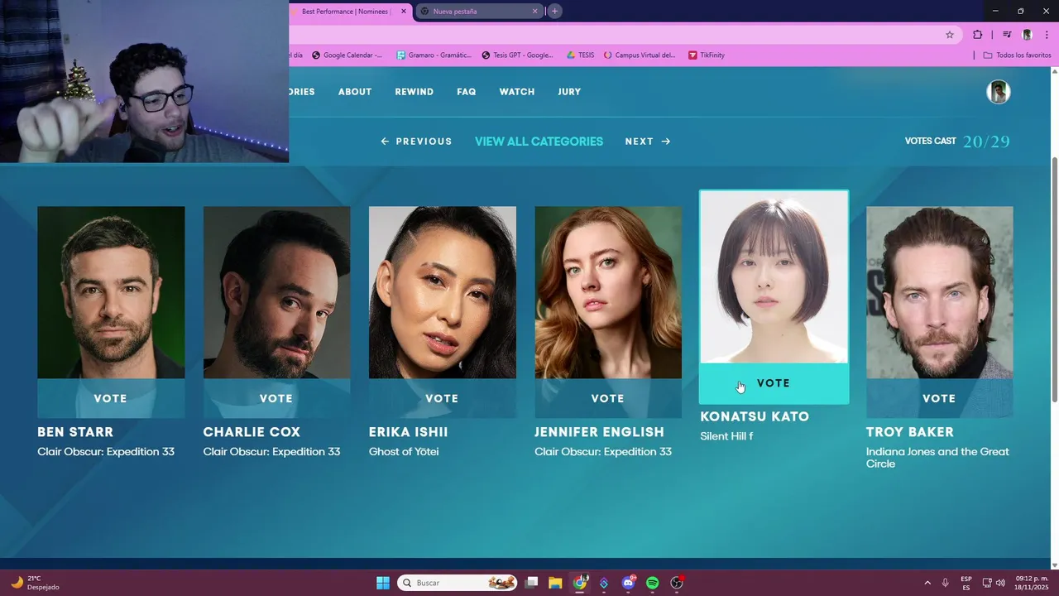This screenshot has height=596, width=1059.
Task: Click Charlie Cox's portrait photo
Action: pyautogui.click(x=276, y=292)
